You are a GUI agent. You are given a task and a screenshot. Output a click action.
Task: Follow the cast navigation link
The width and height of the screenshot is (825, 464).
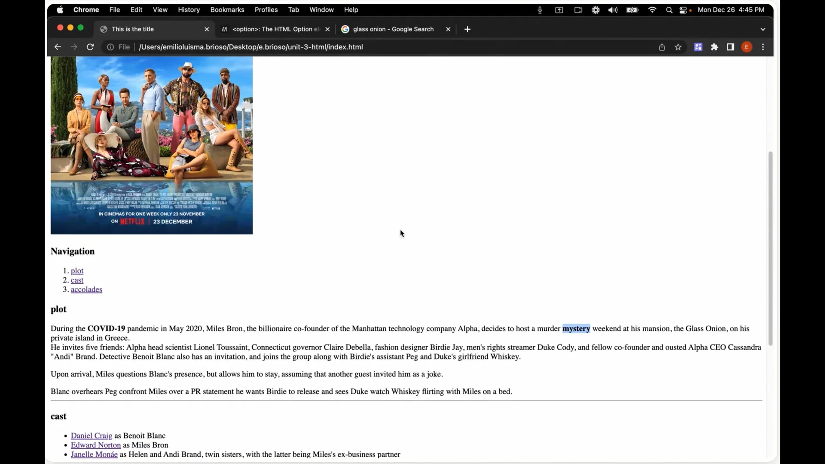(x=77, y=280)
